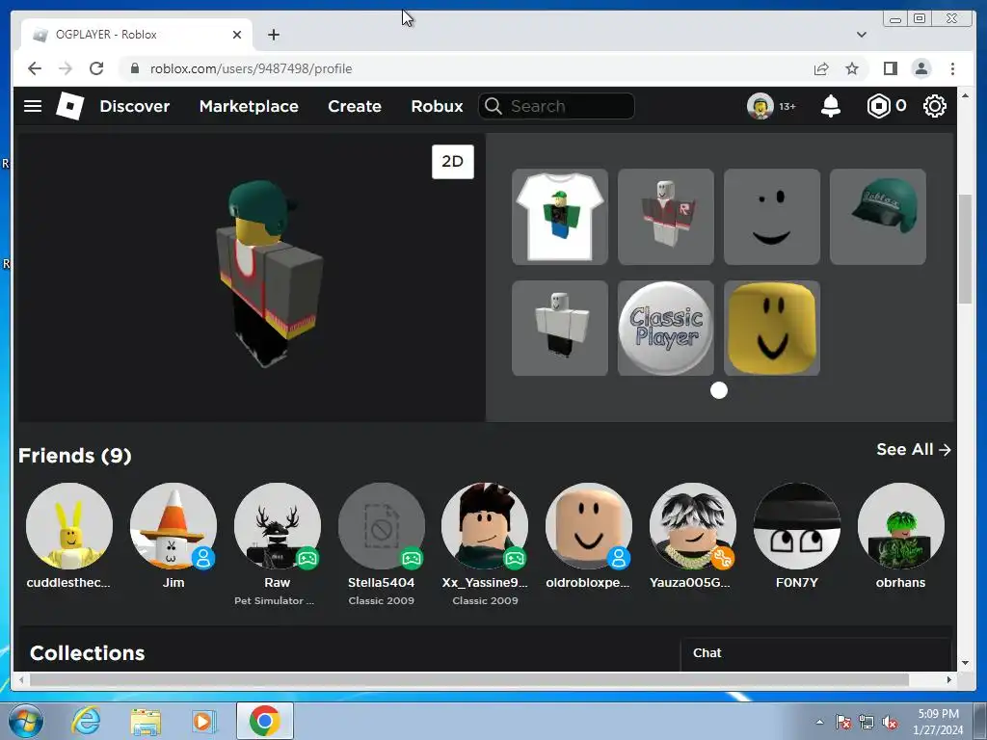Open friend oldrobloxpe... avatar
Viewport: 987px width, 740px height.
589,526
